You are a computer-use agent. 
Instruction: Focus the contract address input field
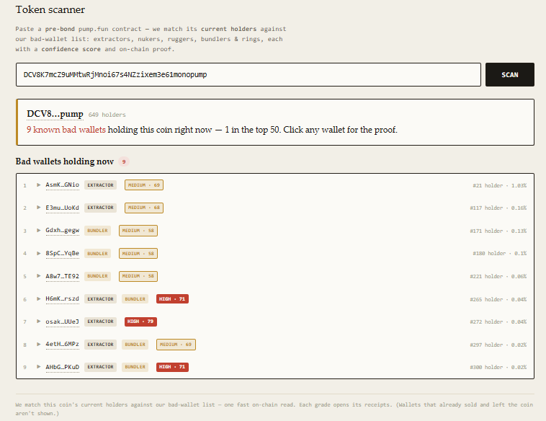point(249,74)
